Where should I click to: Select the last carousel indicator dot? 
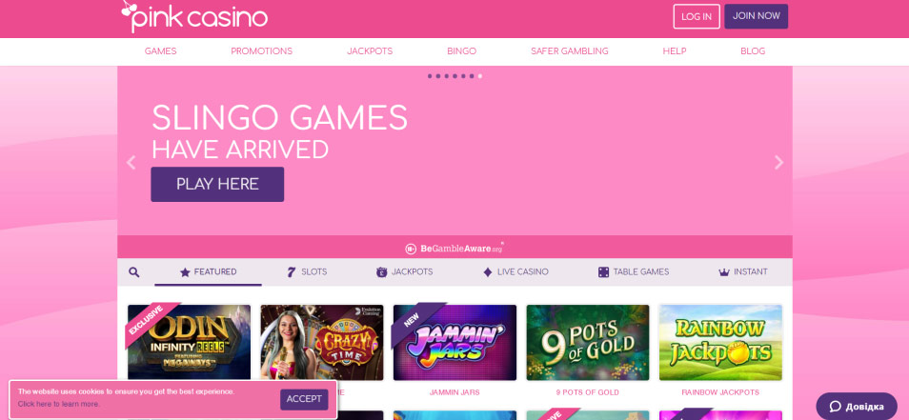[480, 76]
